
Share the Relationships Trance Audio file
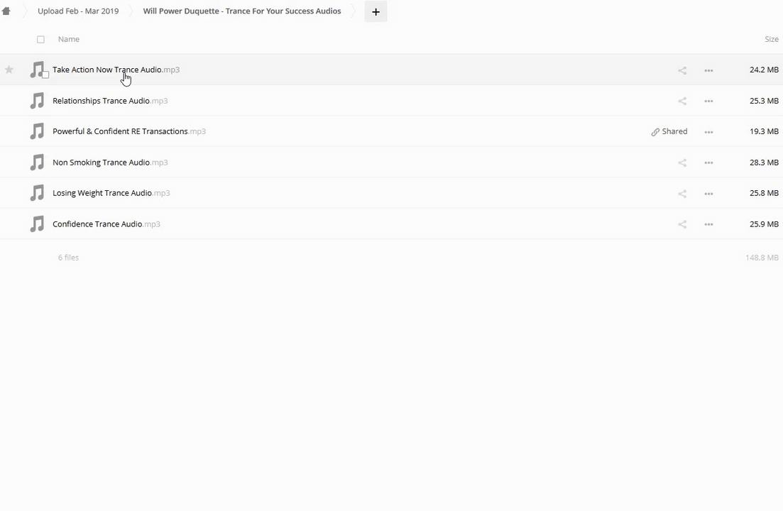682,101
